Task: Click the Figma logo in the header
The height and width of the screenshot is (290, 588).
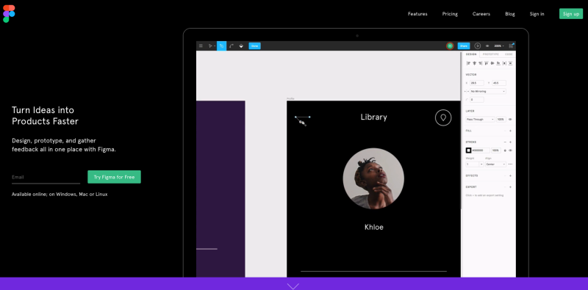Action: pyautogui.click(x=9, y=14)
